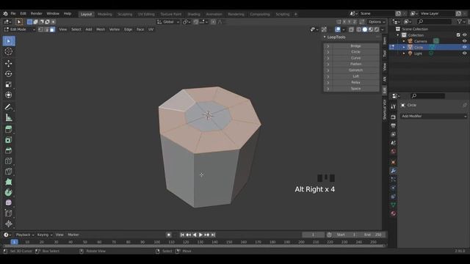Open the Keying dropdown in timeline
Viewport: 470px width, 264px height.
(45, 235)
